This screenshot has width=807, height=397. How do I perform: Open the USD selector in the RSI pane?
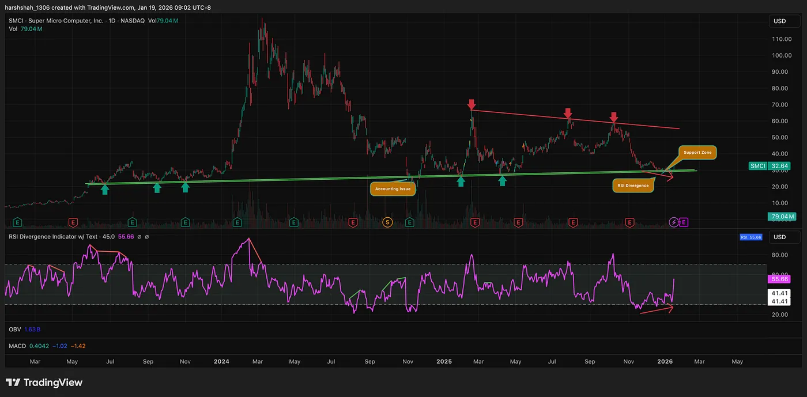784,237
